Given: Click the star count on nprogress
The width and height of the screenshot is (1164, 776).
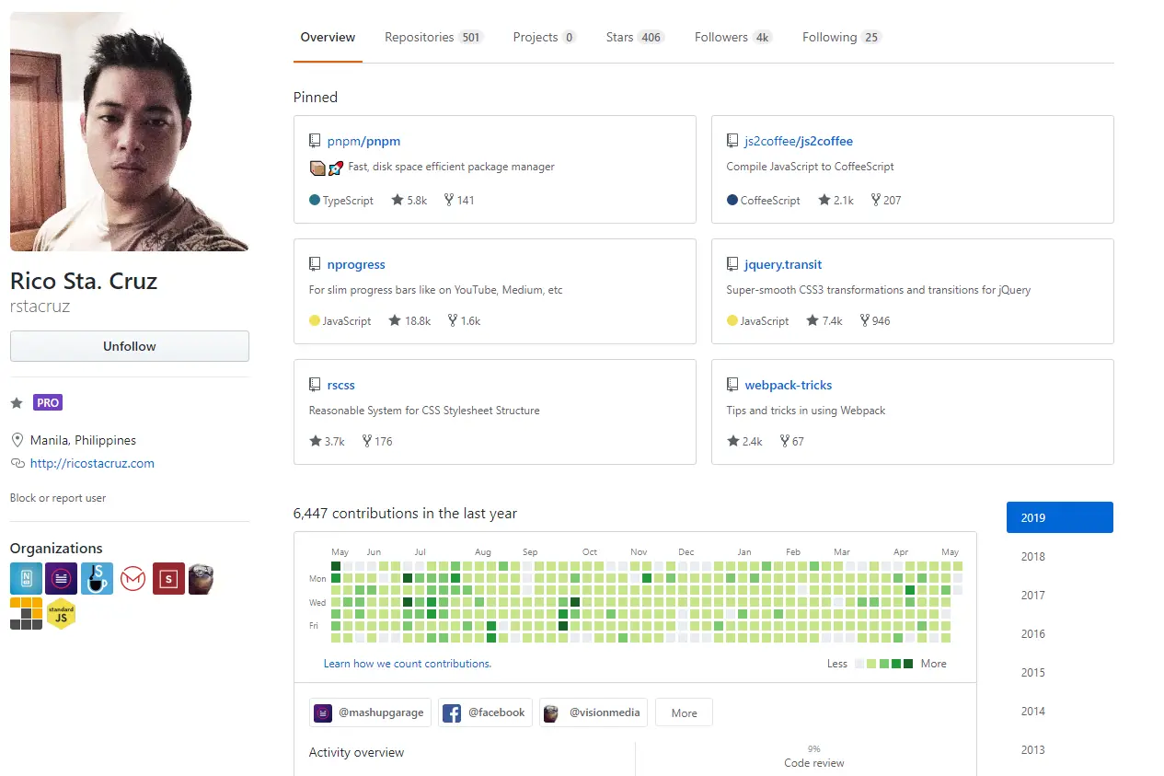Looking at the screenshot, I should point(409,321).
